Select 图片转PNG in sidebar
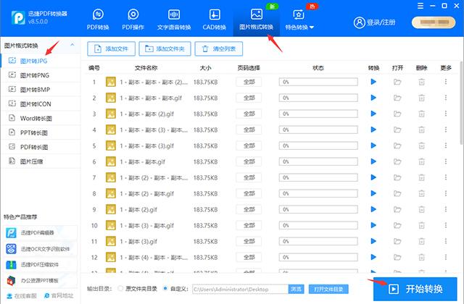Screen dimensions: 464x304 [41, 75]
